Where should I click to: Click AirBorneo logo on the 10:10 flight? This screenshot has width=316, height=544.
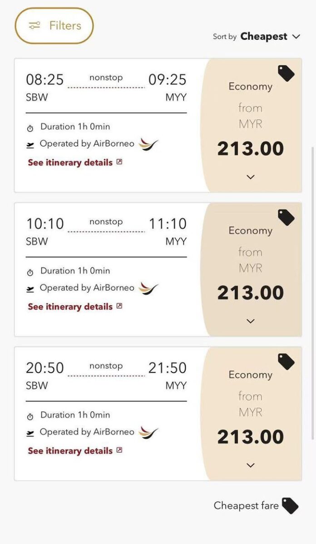coord(148,288)
